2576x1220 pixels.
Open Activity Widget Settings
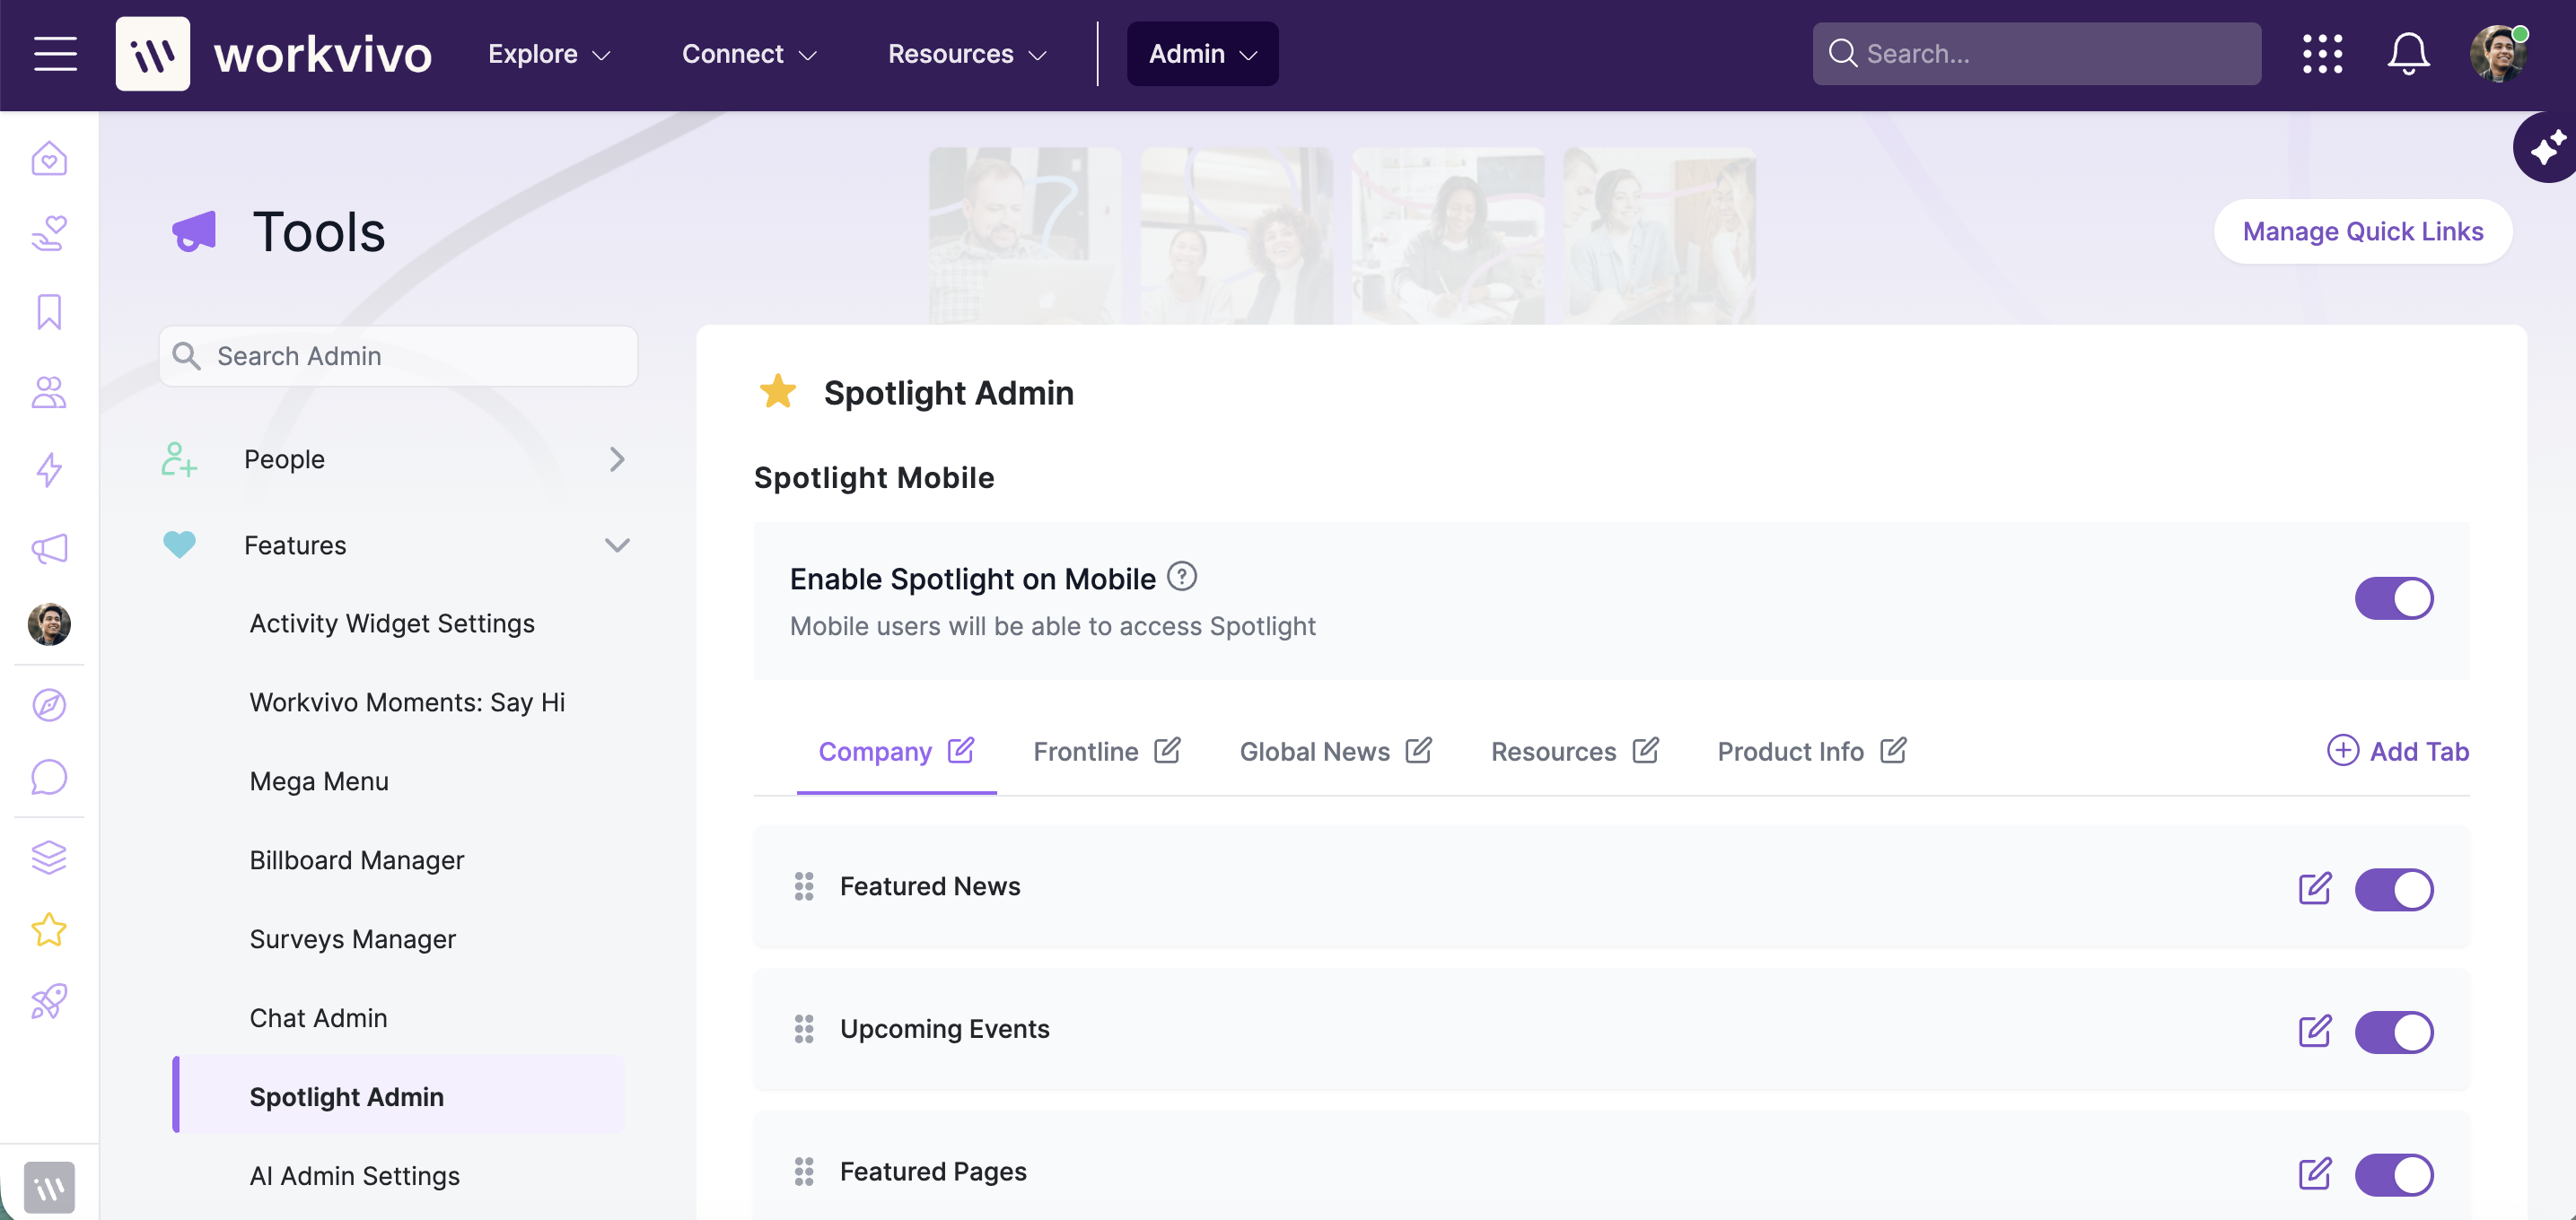392,623
